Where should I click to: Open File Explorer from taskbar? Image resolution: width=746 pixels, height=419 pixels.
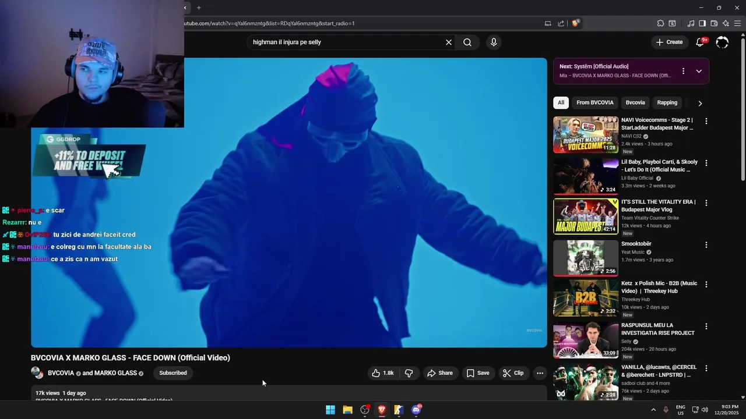[347, 410]
